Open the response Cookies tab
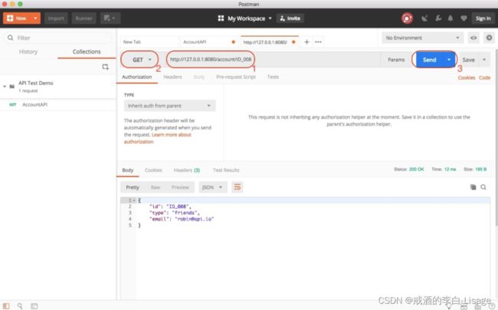The image size is (498, 310). (153, 171)
